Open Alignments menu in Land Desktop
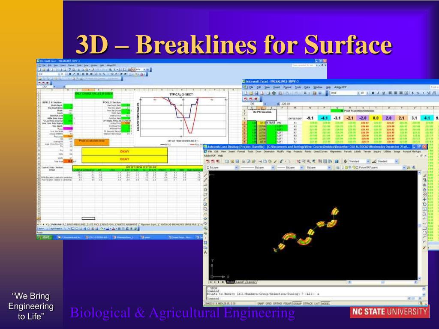This screenshot has height=329, width=439. pos(336,151)
